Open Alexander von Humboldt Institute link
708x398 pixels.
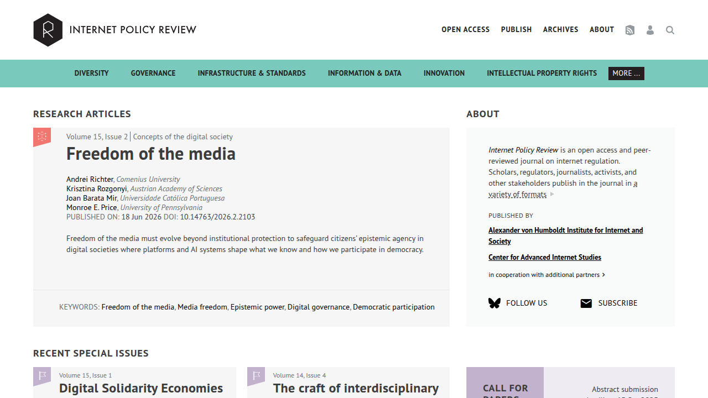pyautogui.click(x=566, y=235)
